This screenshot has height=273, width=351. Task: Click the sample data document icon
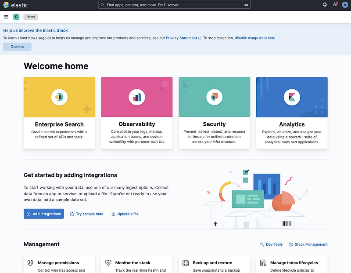coord(72,214)
